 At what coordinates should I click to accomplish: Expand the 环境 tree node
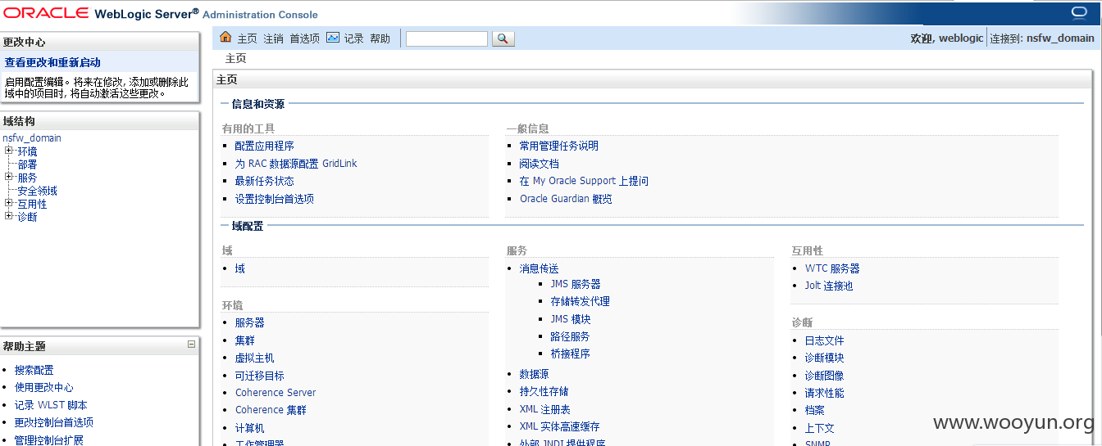tap(8, 151)
